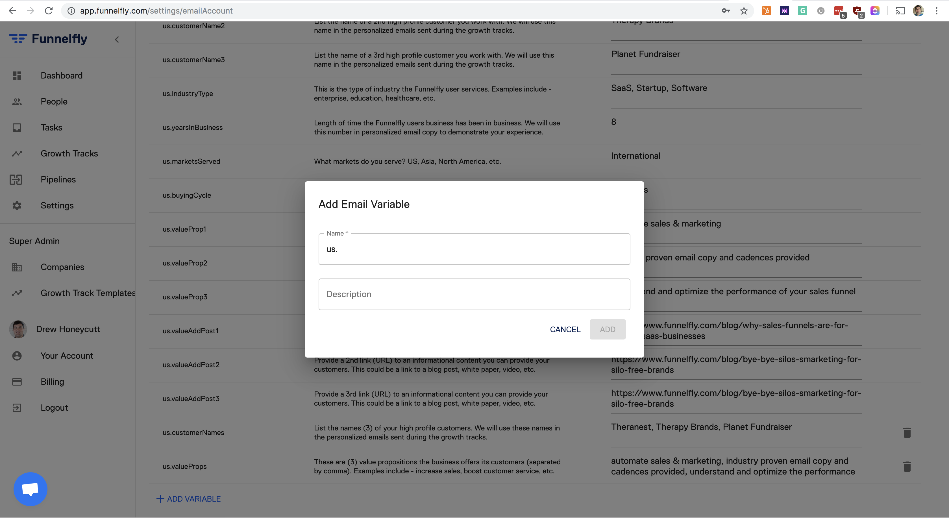Screen dimensions: 949x518
Task: Go back with the browser back arrow
Action: point(12,11)
